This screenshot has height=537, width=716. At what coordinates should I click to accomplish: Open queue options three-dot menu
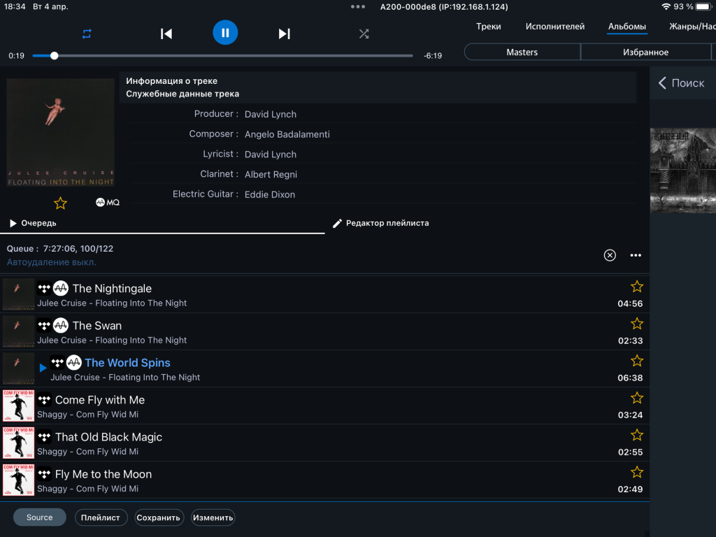pyautogui.click(x=636, y=255)
